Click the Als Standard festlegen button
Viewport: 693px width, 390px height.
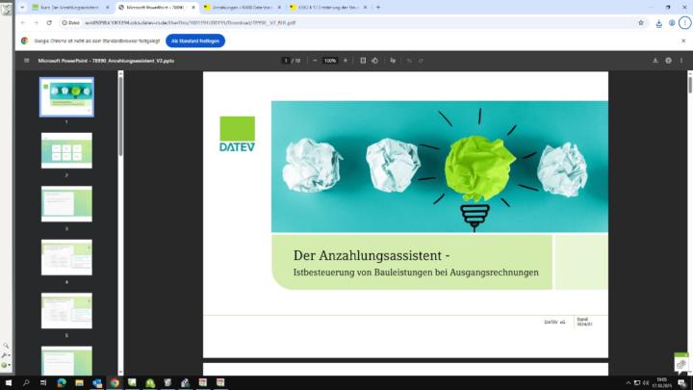195,40
